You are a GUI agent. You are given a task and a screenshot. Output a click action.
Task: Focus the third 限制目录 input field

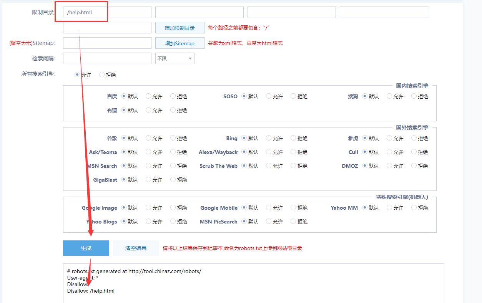pyautogui.click(x=292, y=12)
